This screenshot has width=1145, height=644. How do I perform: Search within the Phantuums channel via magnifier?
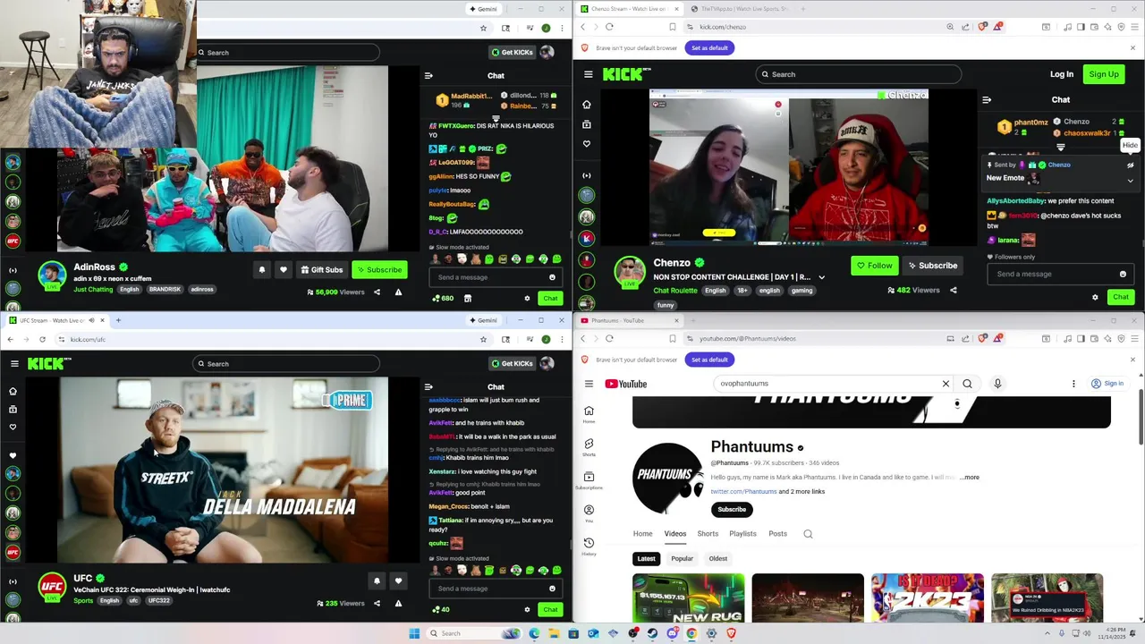click(808, 534)
